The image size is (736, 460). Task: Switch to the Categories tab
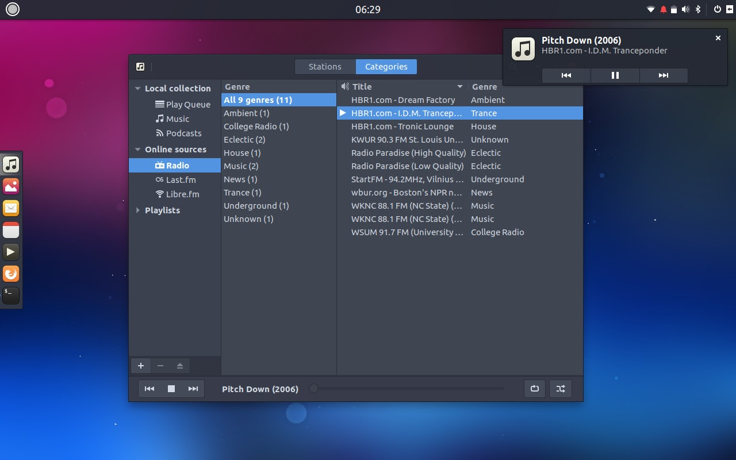tap(386, 67)
